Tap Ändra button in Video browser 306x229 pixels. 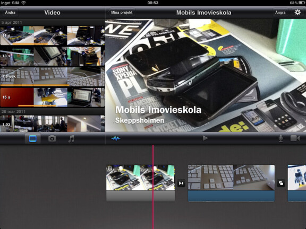[x=10, y=13]
